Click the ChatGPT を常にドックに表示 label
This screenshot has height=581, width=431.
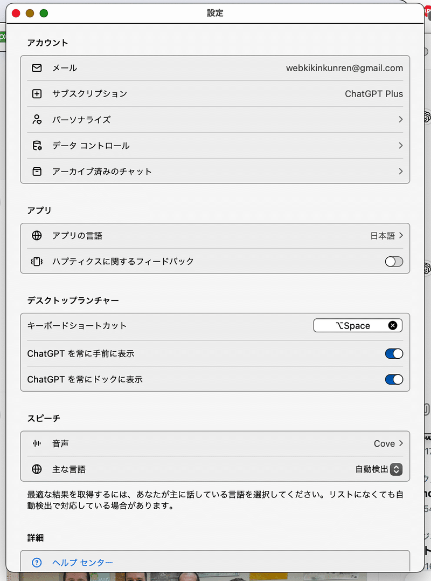(x=85, y=379)
